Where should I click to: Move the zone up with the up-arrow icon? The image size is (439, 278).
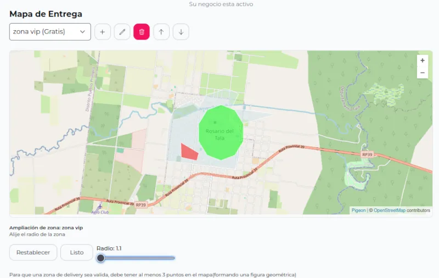[x=161, y=32]
